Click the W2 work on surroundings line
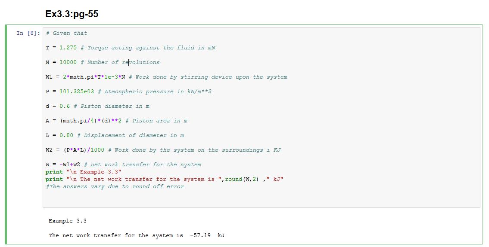The width and height of the screenshot is (489, 247). pyautogui.click(x=163, y=150)
